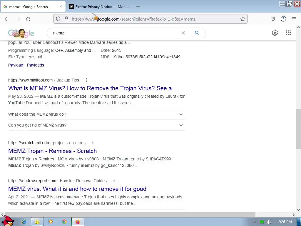301x226 pixels.
Task: Open Google quick settings gear
Action: click(x=275, y=33)
